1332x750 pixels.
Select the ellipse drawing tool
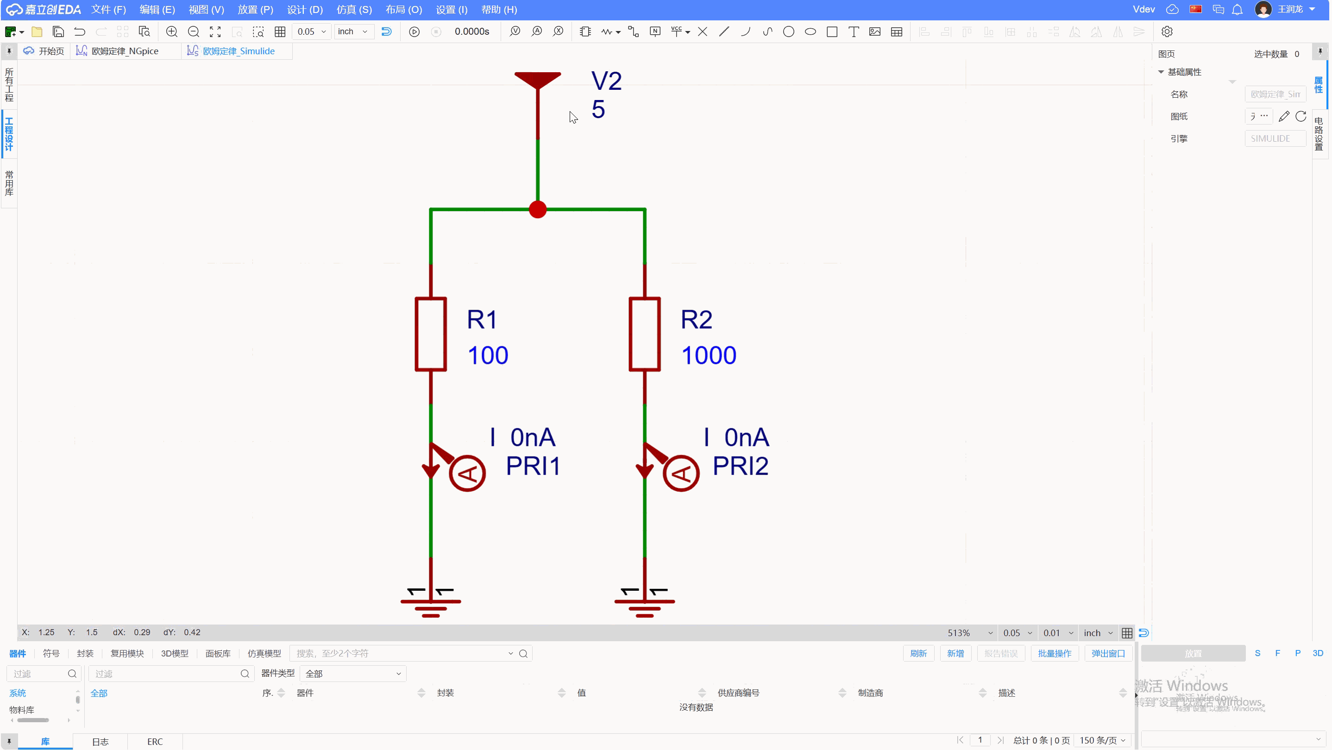(810, 32)
